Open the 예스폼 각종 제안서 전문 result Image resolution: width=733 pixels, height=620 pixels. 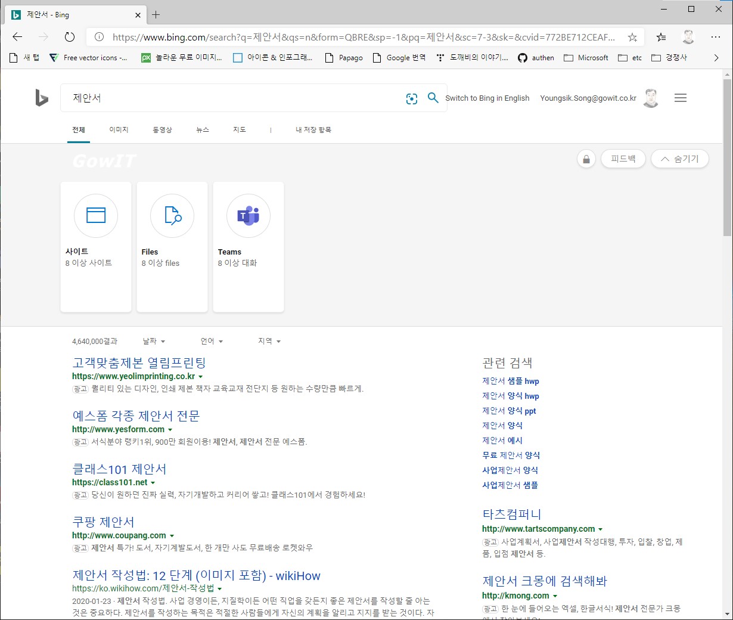[x=136, y=416]
